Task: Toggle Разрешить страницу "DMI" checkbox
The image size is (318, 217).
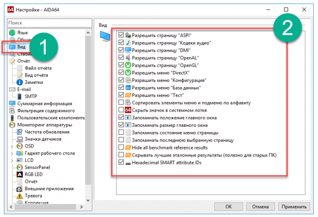Action: coord(121,50)
